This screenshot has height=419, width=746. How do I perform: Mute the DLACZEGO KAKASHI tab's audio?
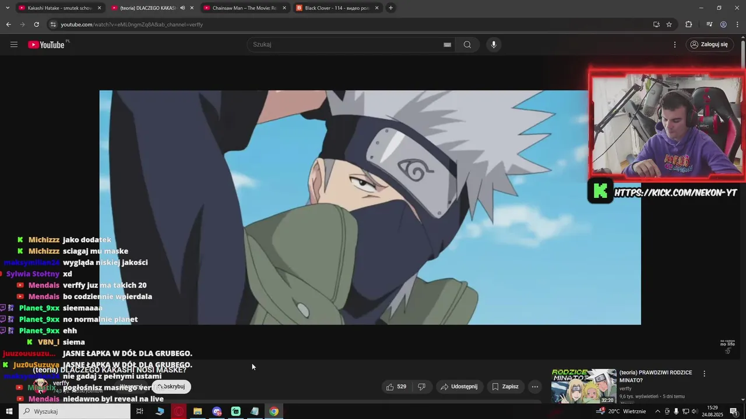182,8
